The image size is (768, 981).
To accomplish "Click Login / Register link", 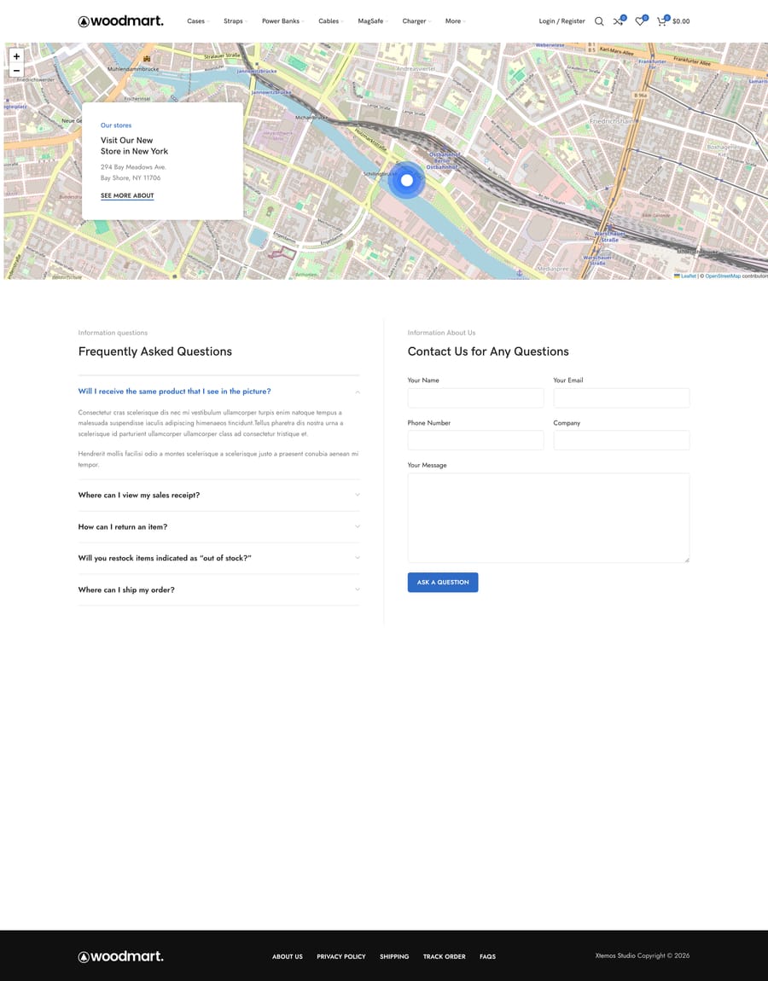I will pyautogui.click(x=561, y=21).
